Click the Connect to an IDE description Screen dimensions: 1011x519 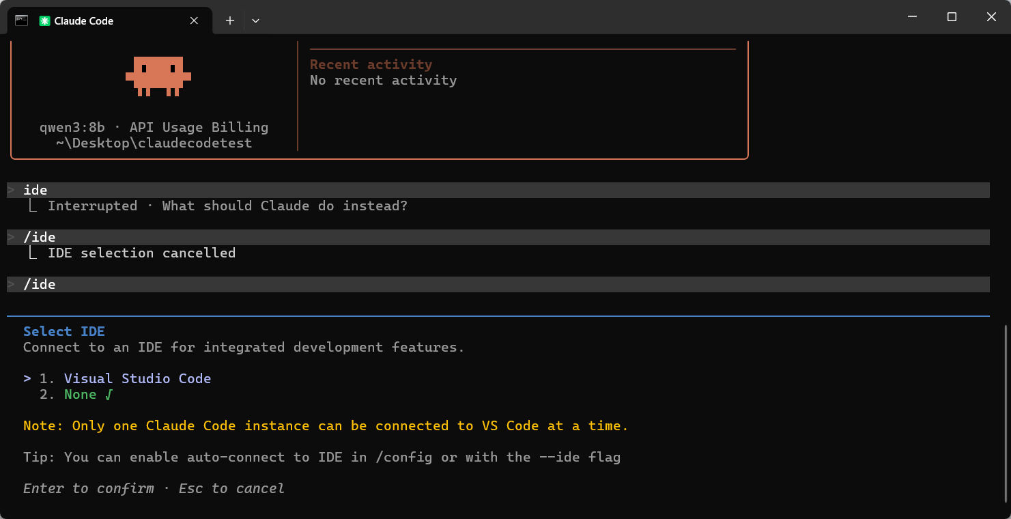point(244,347)
